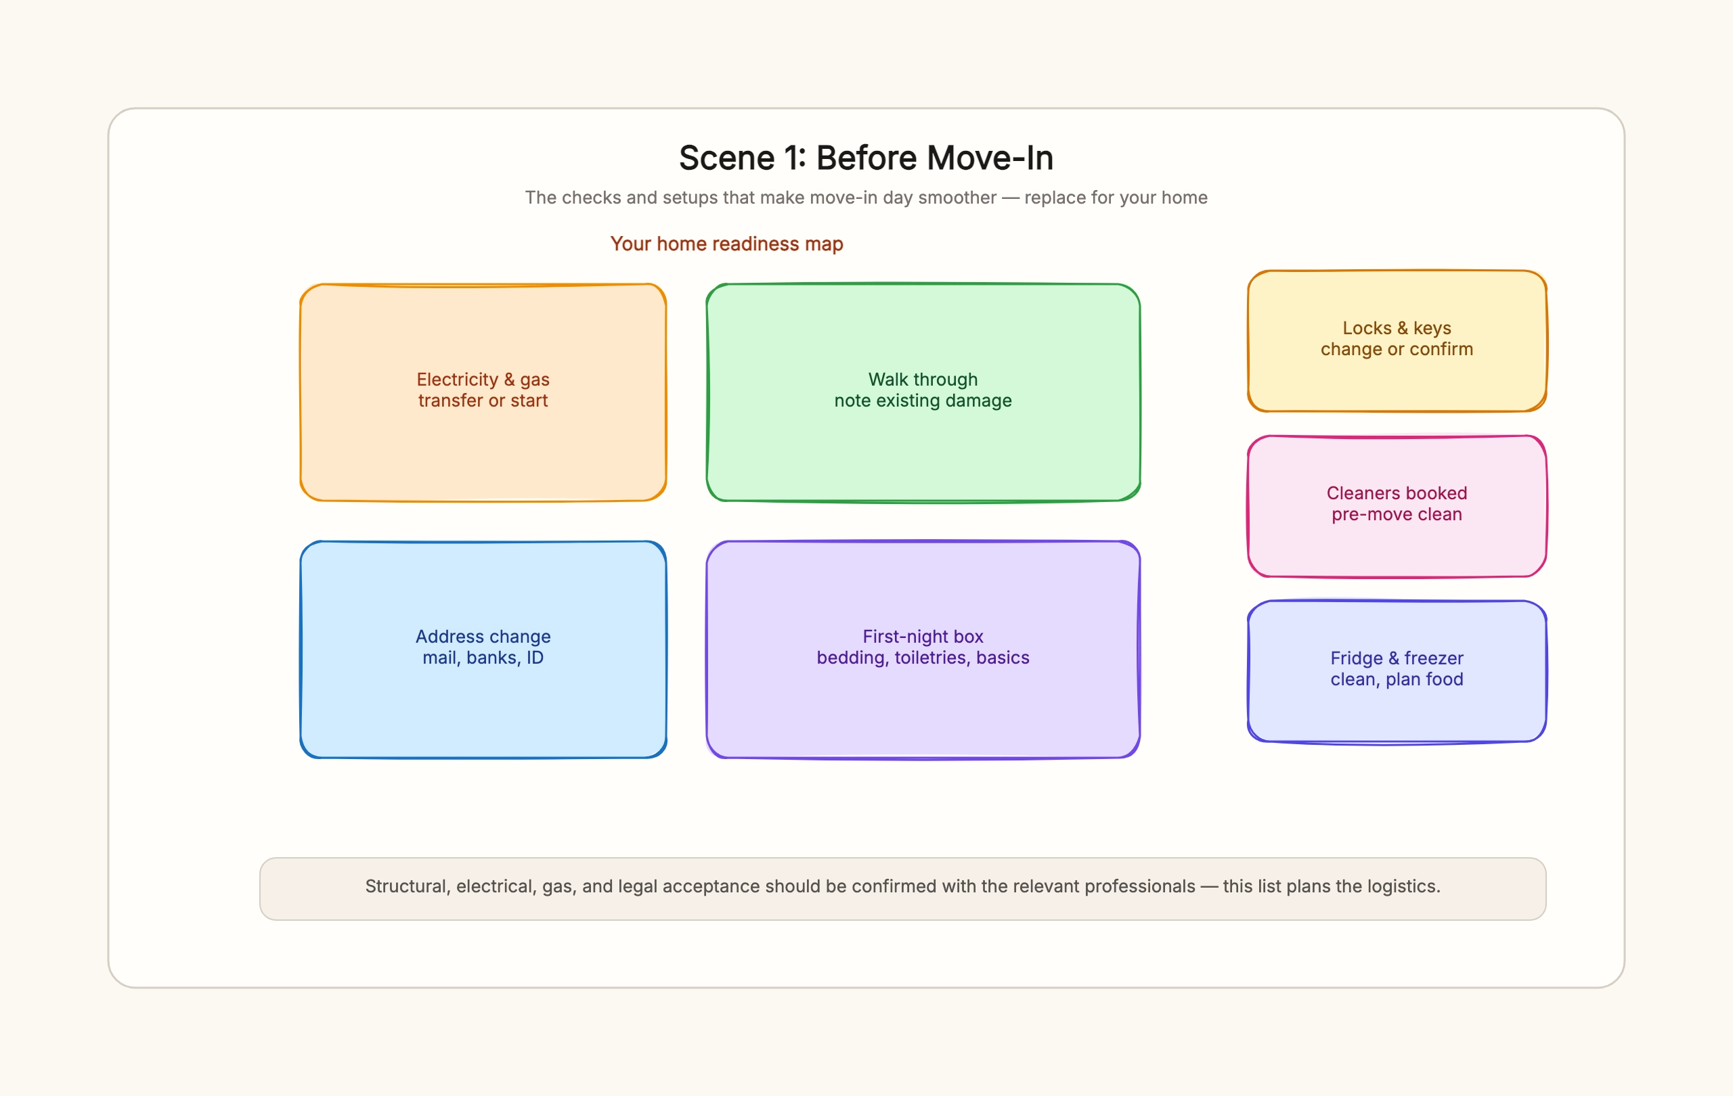Click the professional confirmation disclaimer note
Image resolution: width=1733 pixels, height=1096 pixels.
click(902, 888)
